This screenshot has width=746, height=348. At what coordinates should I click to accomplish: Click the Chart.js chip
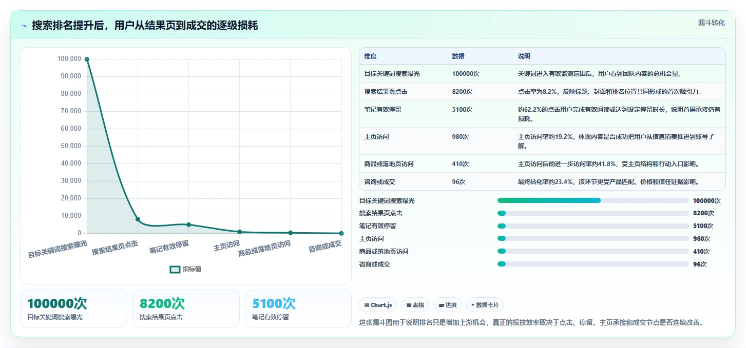(x=378, y=305)
